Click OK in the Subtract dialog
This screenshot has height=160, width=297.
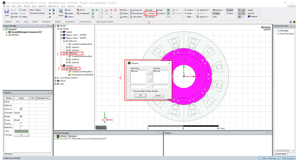pos(140,96)
